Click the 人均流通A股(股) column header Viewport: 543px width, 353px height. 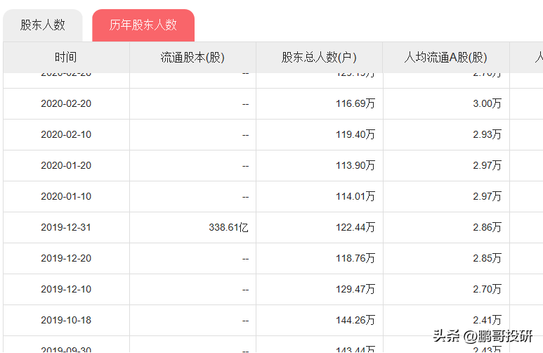[x=445, y=58]
